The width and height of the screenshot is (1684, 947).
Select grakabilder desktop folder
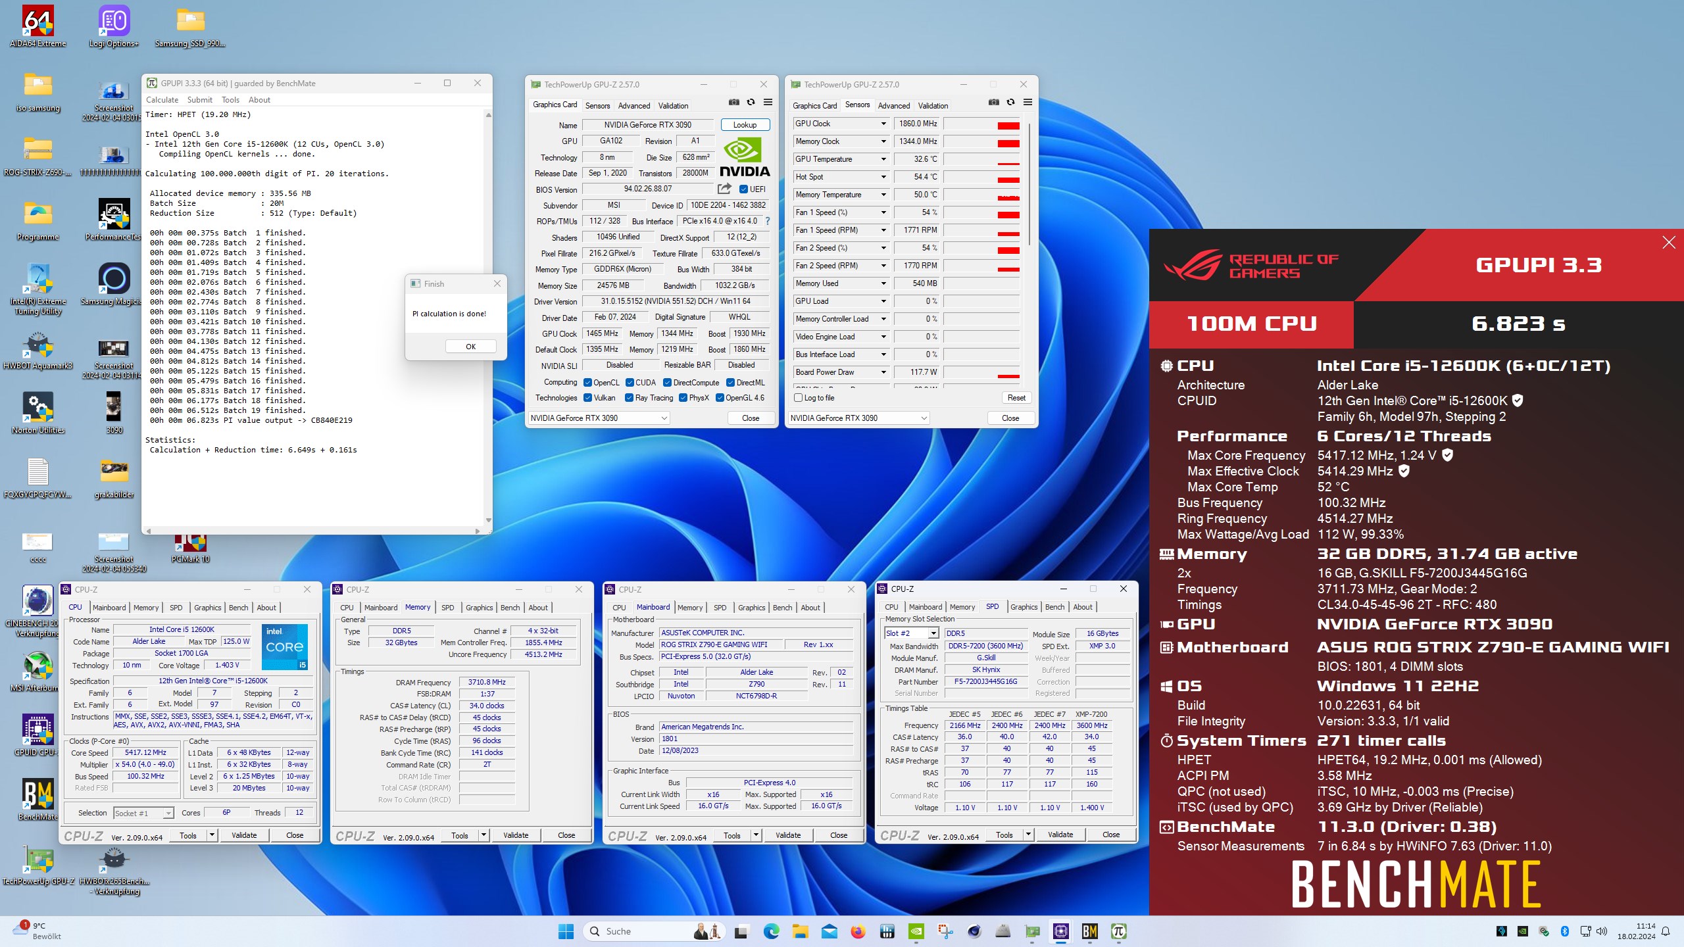pyautogui.click(x=114, y=477)
